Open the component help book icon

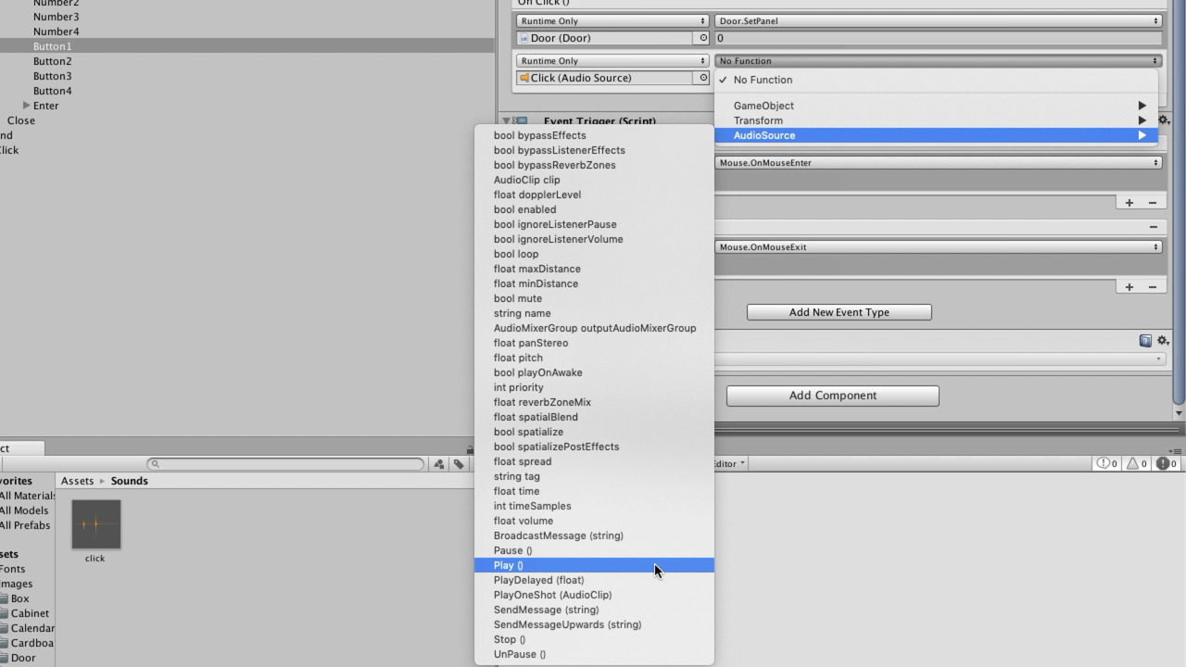coord(1145,341)
